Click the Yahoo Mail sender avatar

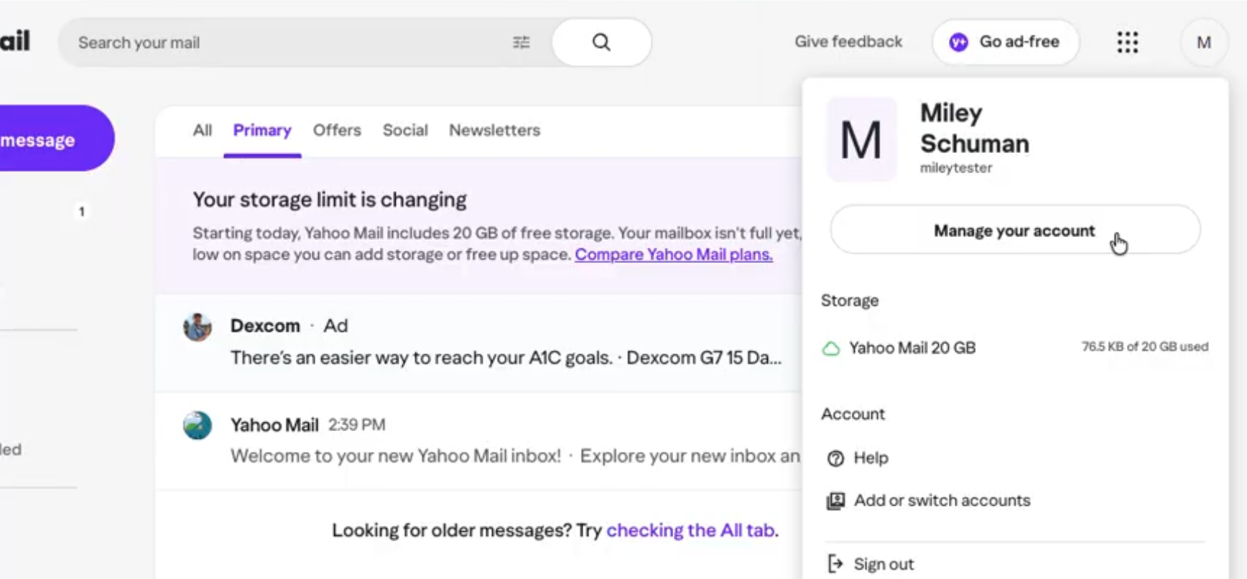(198, 425)
